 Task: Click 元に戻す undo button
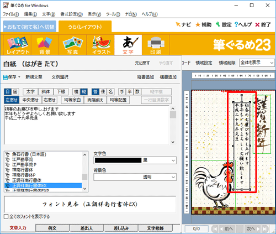pos(142,63)
